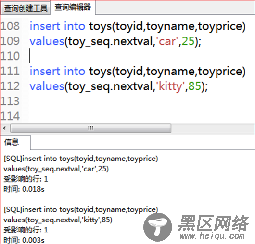Click the horizontal scrollbar thumb
The height and width of the screenshot is (244, 255).
tap(91, 128)
